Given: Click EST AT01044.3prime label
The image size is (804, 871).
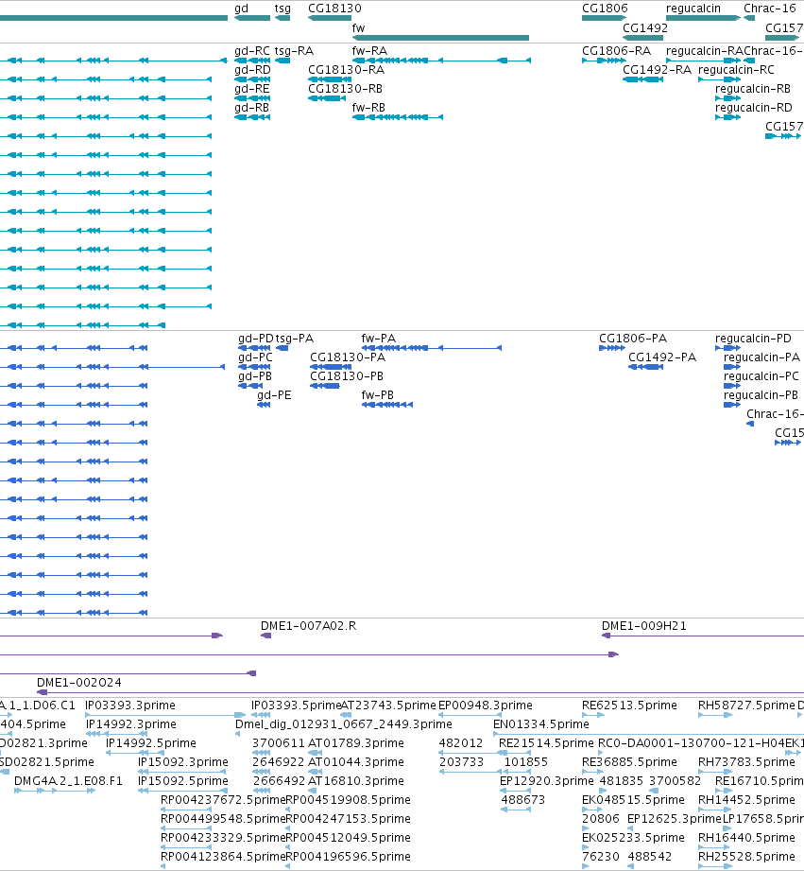Looking at the screenshot, I should pyautogui.click(x=355, y=762).
